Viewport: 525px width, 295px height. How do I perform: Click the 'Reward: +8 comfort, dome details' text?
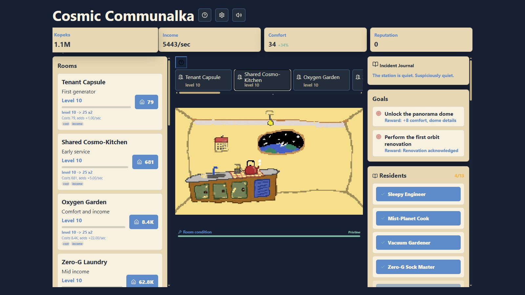(420, 120)
